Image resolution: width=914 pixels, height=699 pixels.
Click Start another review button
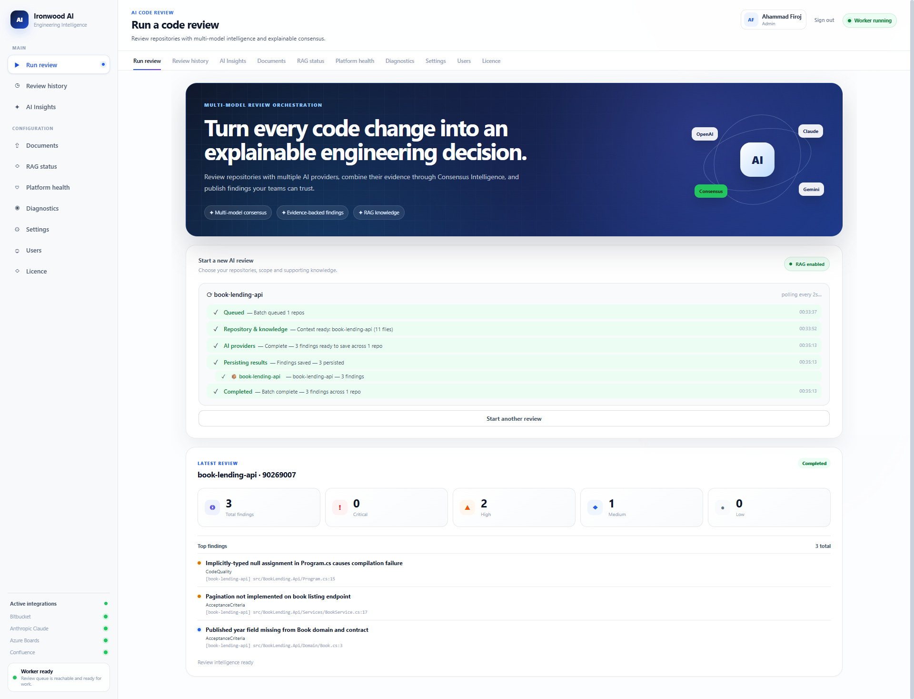click(514, 418)
